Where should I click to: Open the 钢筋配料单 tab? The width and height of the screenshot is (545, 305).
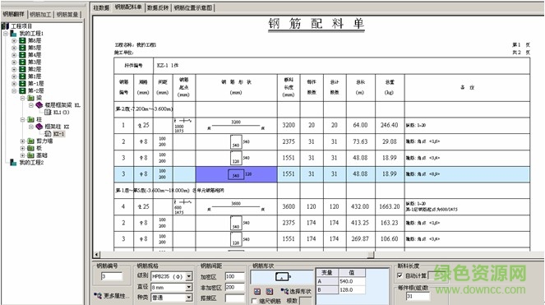pos(128,7)
